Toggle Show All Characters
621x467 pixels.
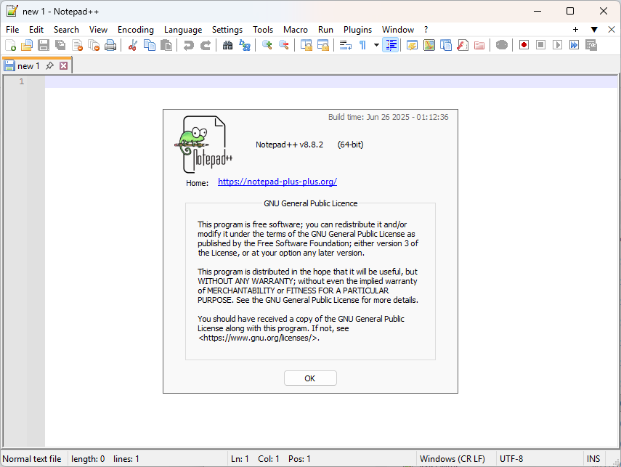(361, 44)
